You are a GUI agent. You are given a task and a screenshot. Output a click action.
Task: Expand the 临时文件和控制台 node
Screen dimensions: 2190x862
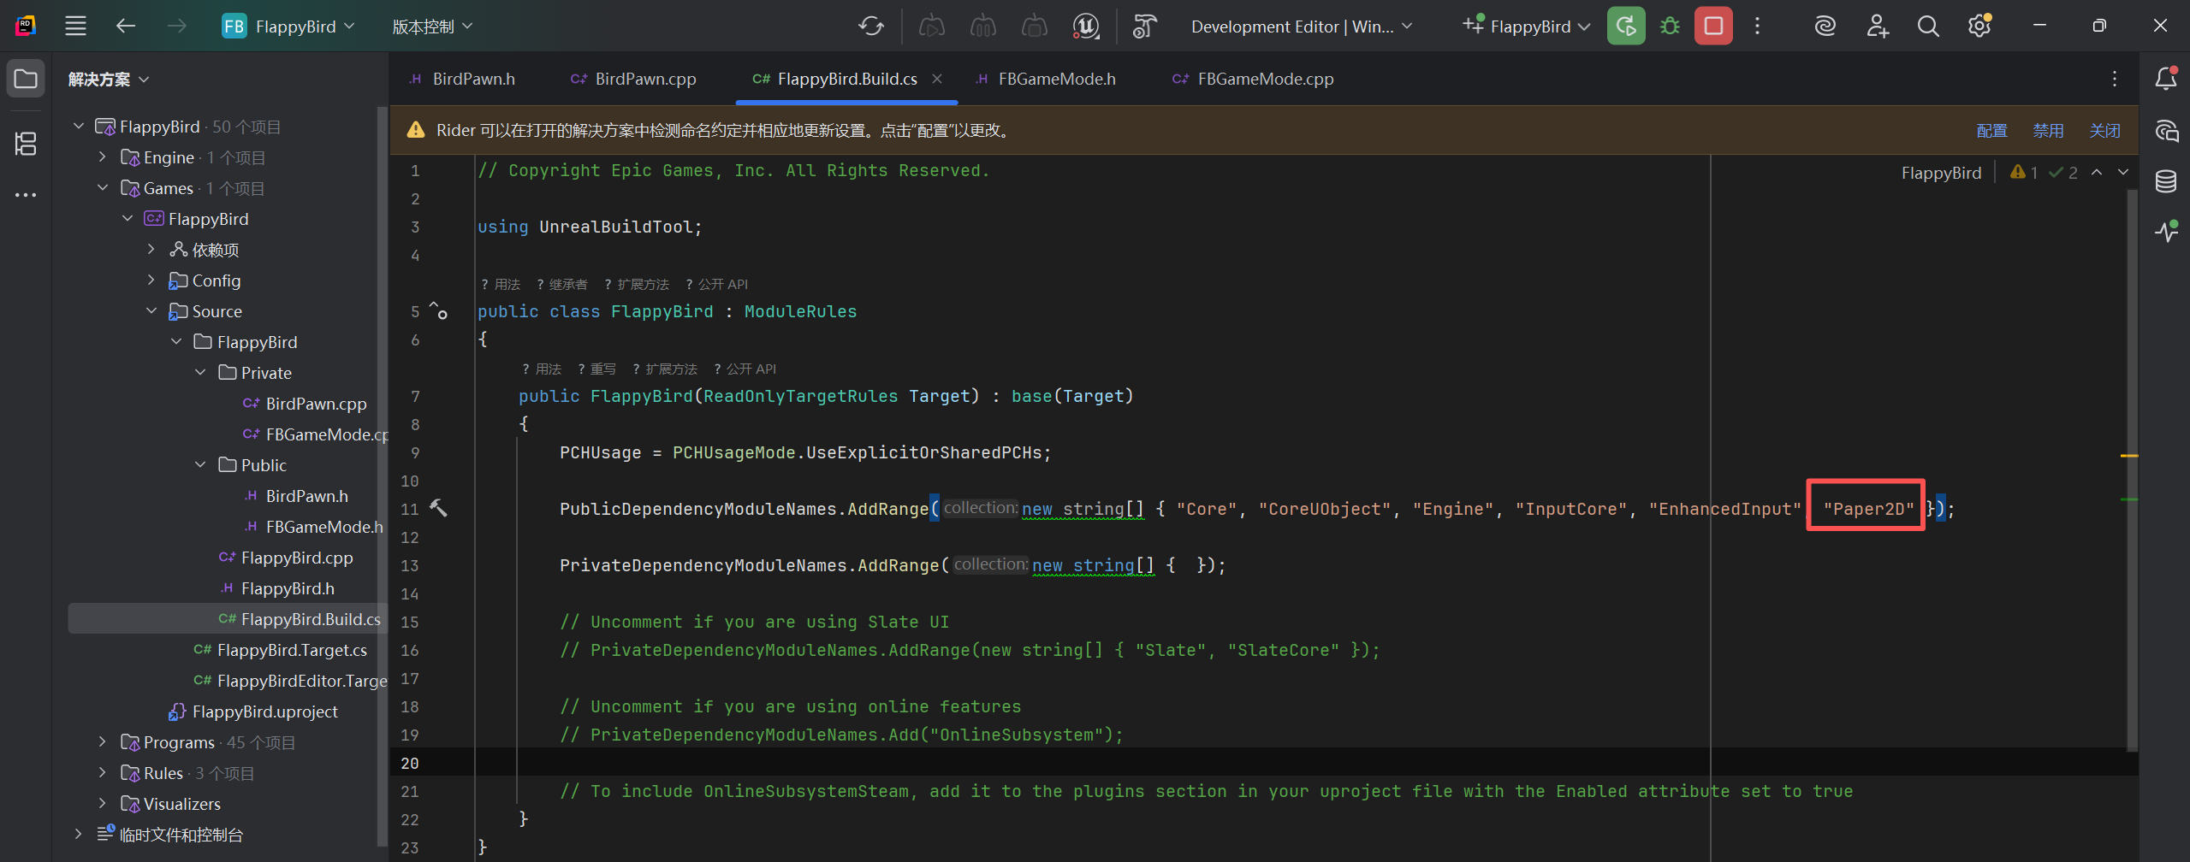tap(78, 835)
